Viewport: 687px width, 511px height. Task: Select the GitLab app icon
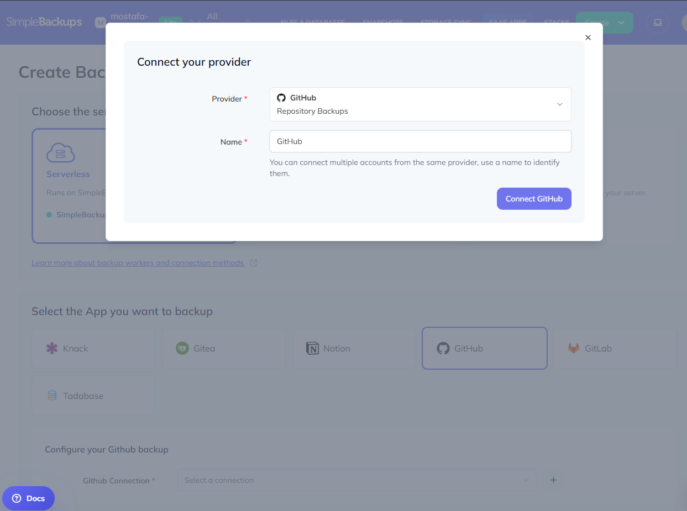pos(574,348)
